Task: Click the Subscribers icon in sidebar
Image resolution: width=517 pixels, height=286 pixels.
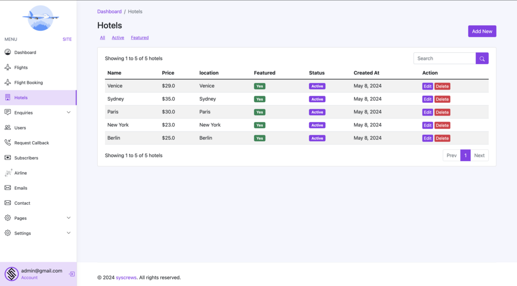Action: 8,158
